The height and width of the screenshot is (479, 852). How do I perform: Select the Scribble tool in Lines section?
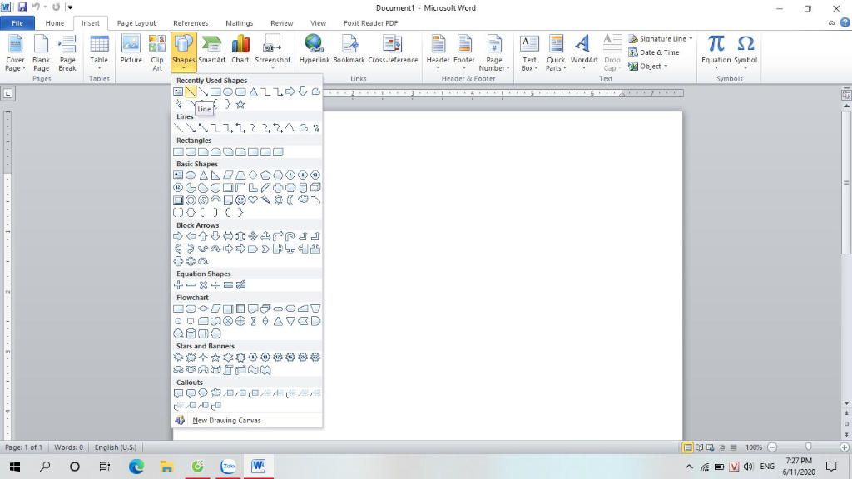tap(315, 128)
